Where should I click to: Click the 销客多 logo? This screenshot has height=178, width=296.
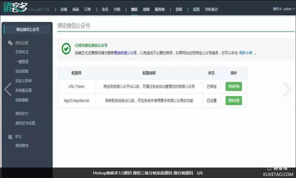pyautogui.click(x=16, y=7)
